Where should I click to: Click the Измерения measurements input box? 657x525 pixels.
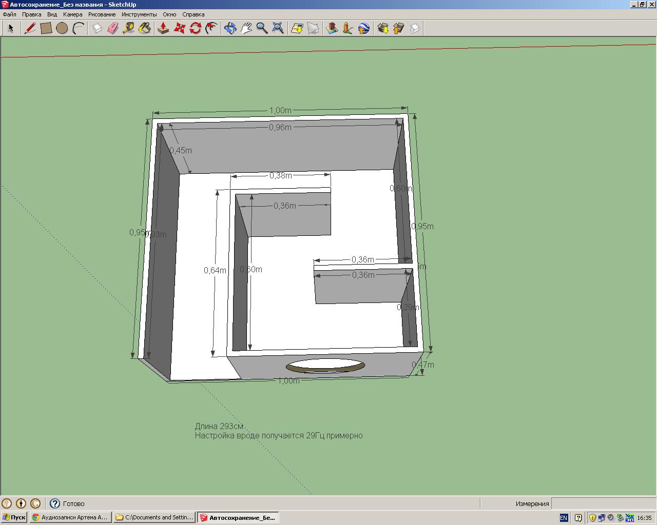click(x=603, y=503)
